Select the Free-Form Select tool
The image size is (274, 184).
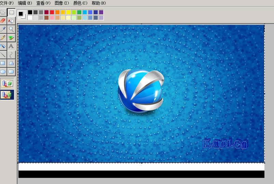pyautogui.click(x=3, y=12)
